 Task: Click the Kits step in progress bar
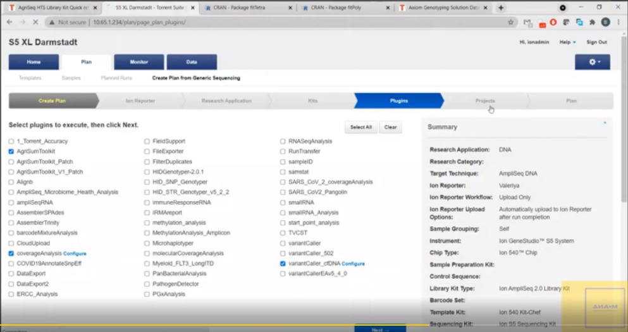312,101
